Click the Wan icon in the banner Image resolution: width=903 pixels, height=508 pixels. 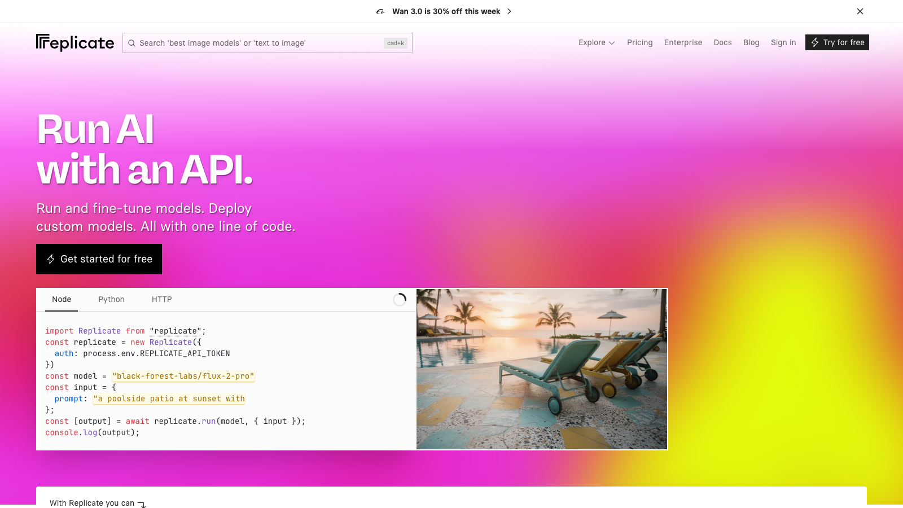pos(380,11)
